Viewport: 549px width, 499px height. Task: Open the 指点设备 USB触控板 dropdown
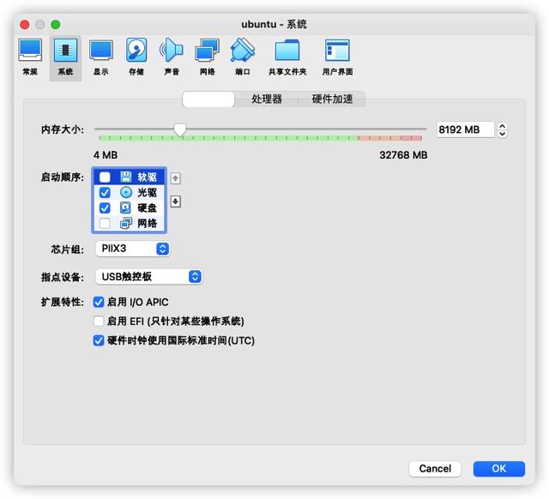pyautogui.click(x=148, y=277)
